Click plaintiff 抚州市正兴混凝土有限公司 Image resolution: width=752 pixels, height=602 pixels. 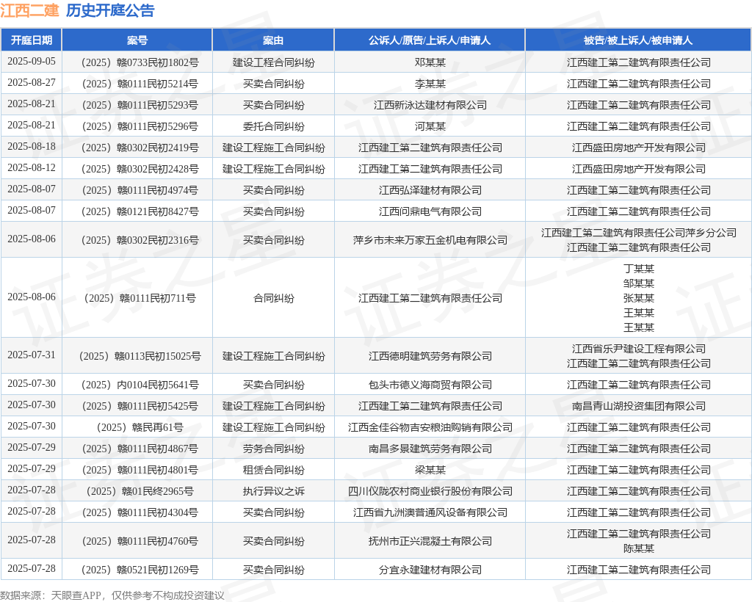click(x=430, y=541)
